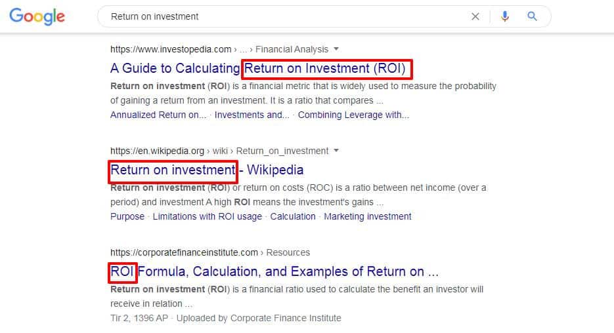This screenshot has width=614, height=333.
Task: Open dropdown arrow next to Investopedia URL
Action: point(336,49)
